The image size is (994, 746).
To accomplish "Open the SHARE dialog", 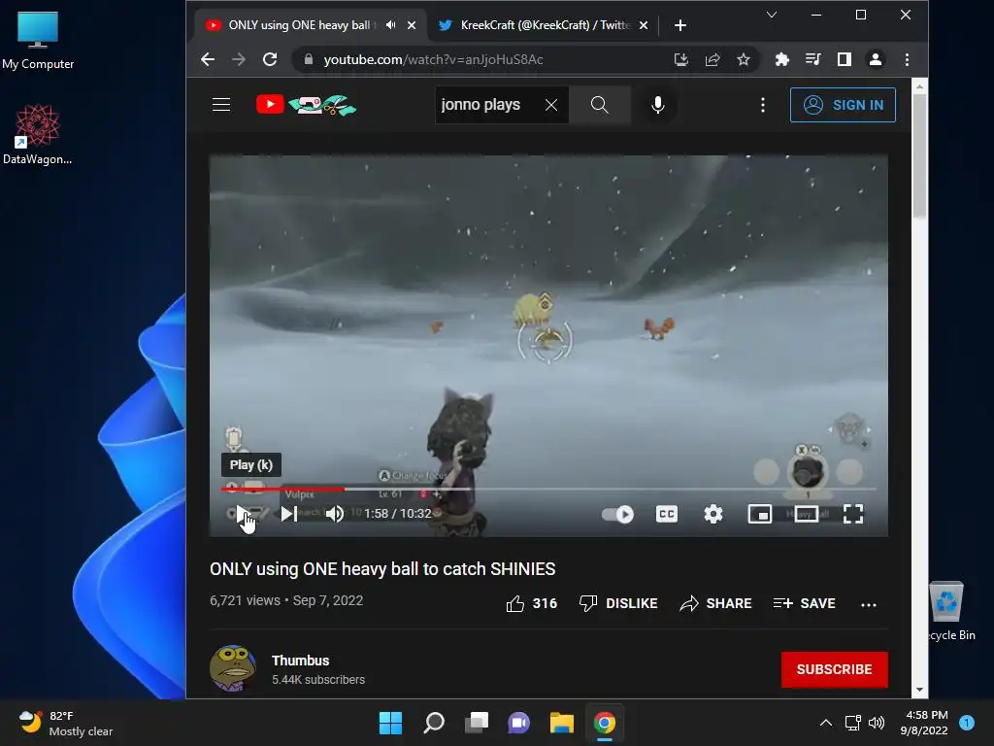I will [715, 603].
